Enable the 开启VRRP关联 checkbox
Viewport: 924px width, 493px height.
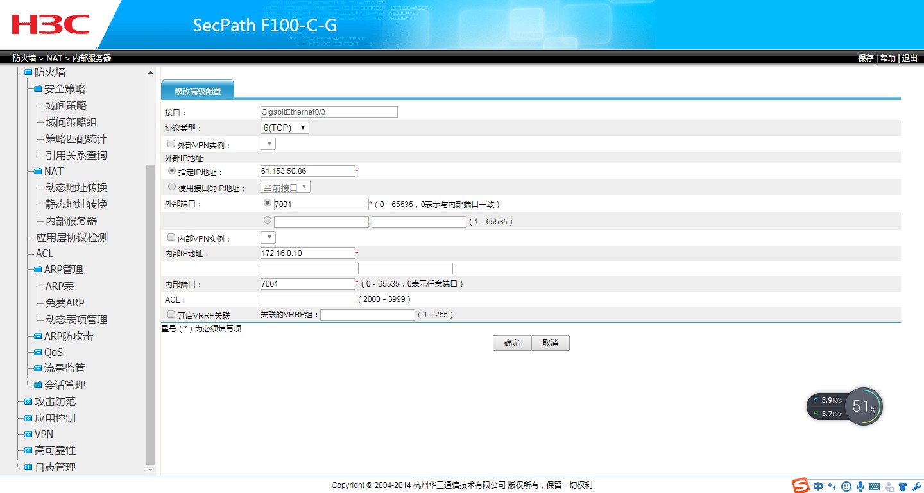pos(171,314)
